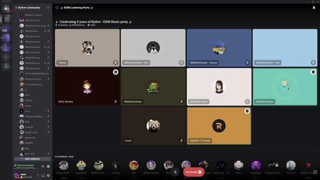Open violet user profile avatar

coord(16,175)
